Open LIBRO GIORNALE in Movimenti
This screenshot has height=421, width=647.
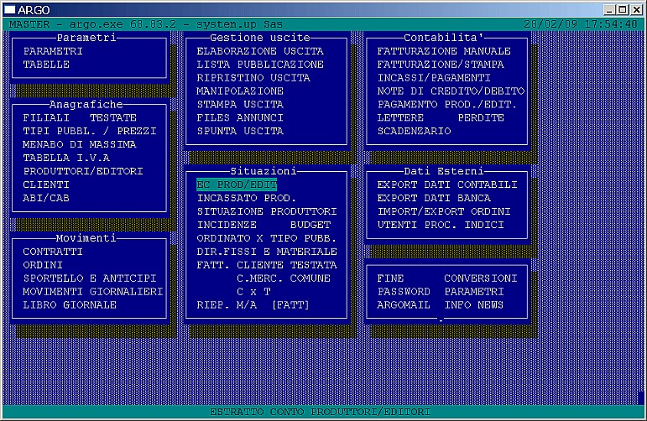(x=69, y=305)
